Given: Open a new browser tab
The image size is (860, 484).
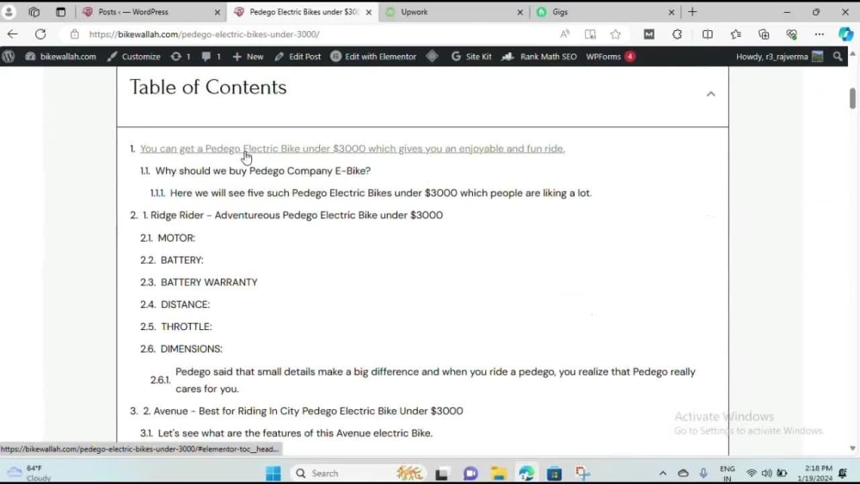Looking at the screenshot, I should coord(692,11).
